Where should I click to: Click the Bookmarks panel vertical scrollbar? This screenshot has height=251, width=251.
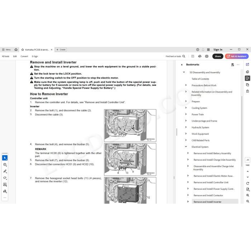pos(242,131)
